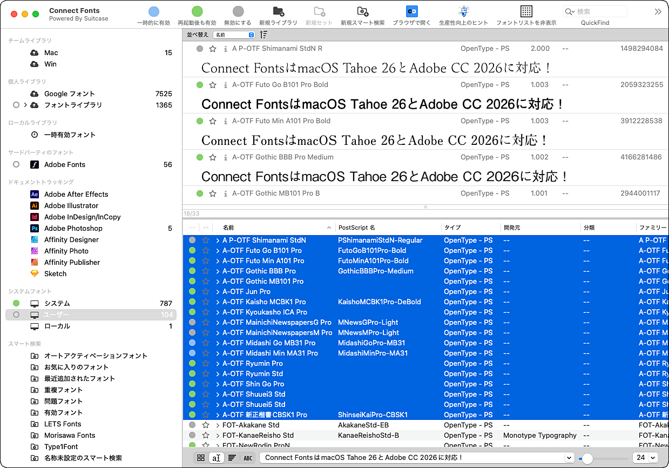Toggle favorite star for A-OTF Ryumin Pro

(206, 363)
